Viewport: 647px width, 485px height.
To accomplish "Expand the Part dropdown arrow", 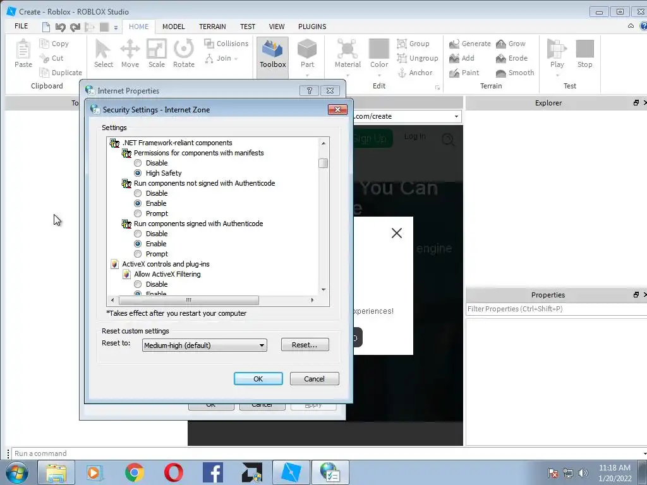I will (x=307, y=75).
